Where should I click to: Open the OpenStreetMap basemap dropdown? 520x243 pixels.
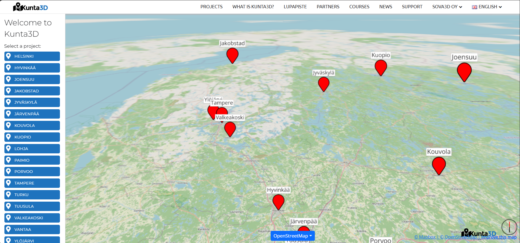292,236
